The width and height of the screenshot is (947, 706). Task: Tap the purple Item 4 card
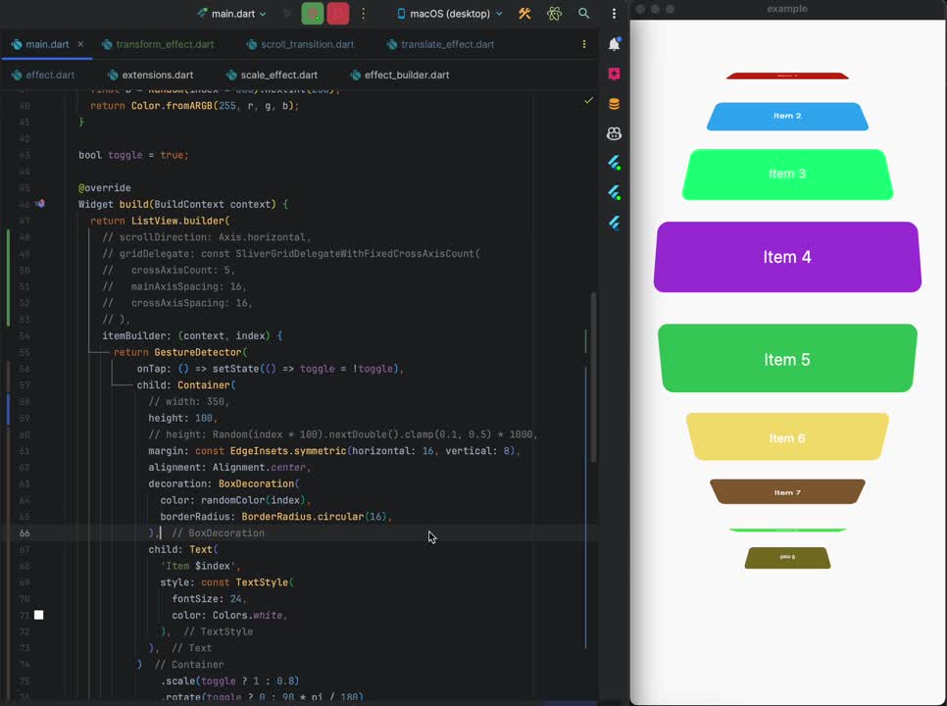[787, 257]
